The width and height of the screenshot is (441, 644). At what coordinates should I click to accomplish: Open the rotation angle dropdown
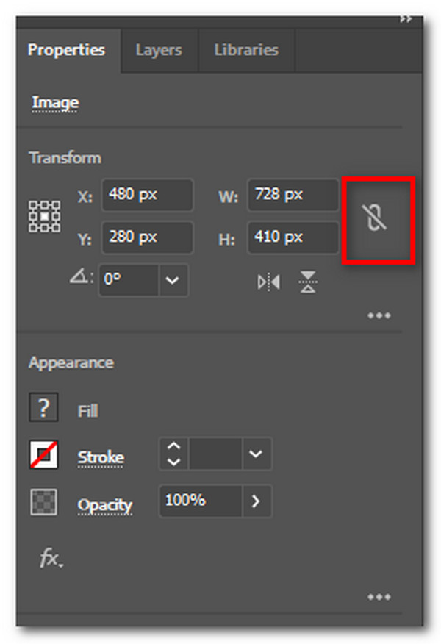(x=172, y=281)
